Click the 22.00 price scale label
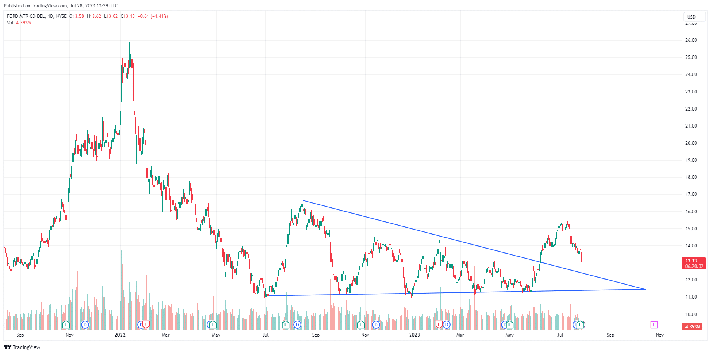Image resolution: width=711 pixels, height=354 pixels. (x=691, y=109)
